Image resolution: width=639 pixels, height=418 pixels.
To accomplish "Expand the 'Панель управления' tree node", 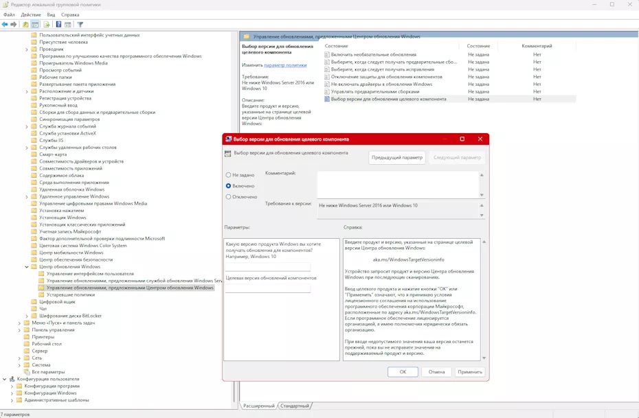I will click(x=19, y=330).
